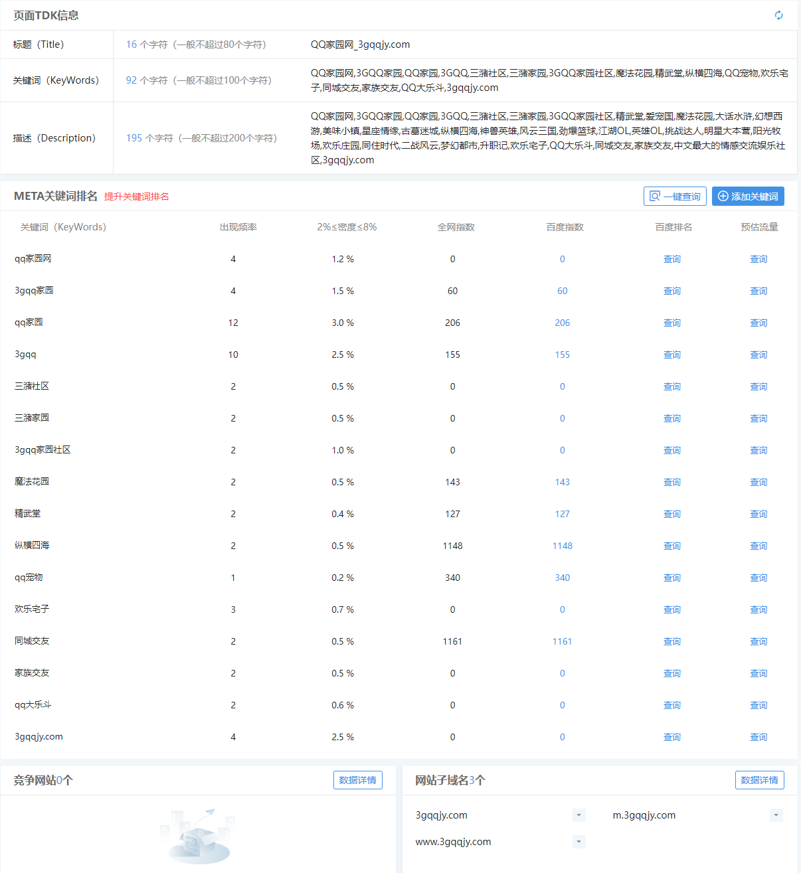Click frequency value 12 for qq家园
Image resolution: width=801 pixels, height=873 pixels.
(x=233, y=323)
